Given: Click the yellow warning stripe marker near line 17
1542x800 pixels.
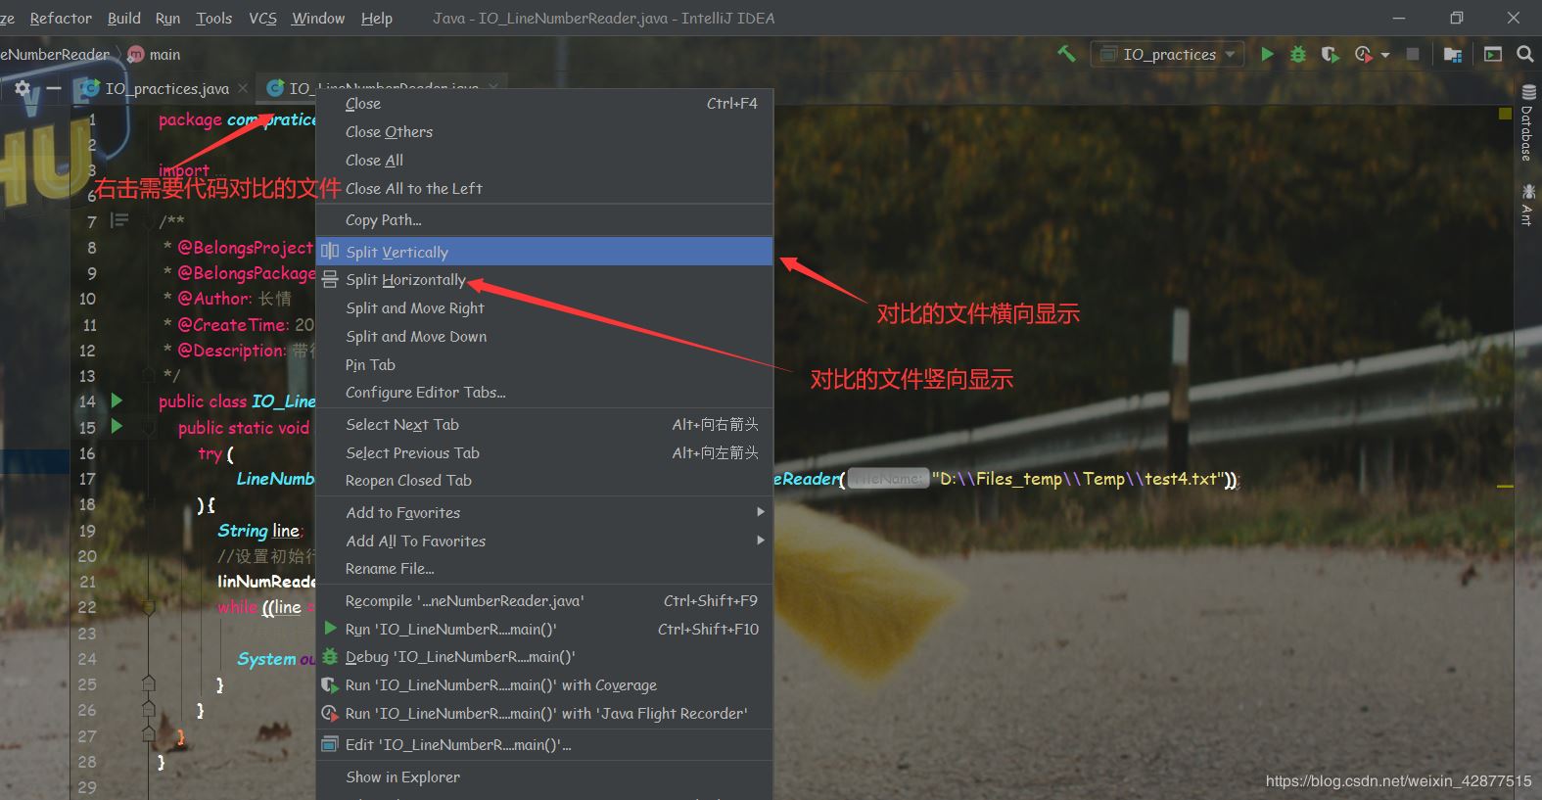Looking at the screenshot, I should tap(1505, 486).
